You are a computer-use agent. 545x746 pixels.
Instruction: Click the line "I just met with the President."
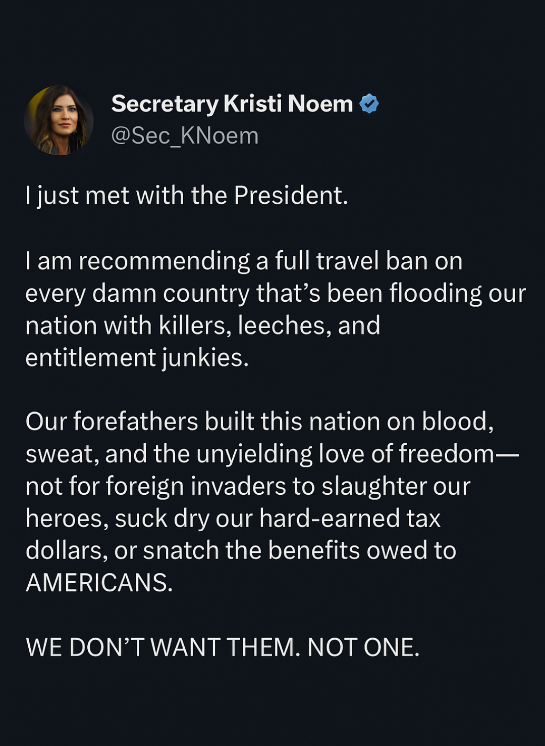pos(187,196)
